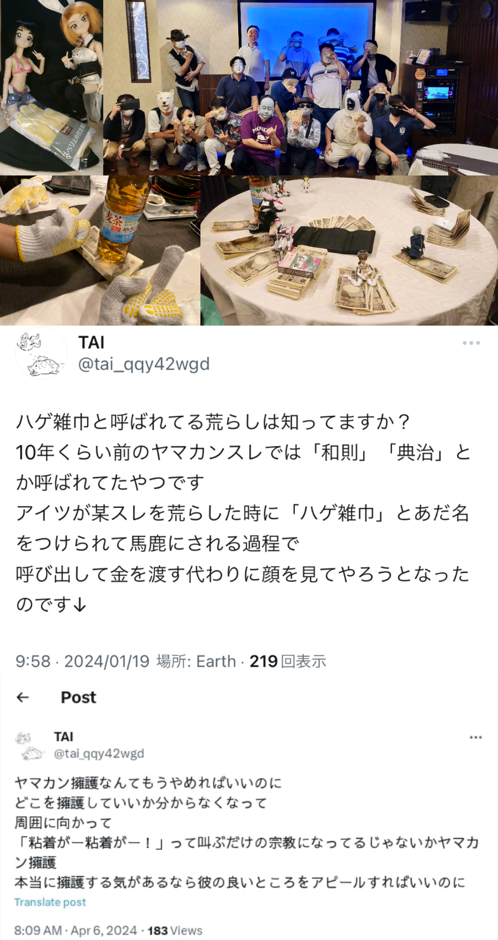Open TAI's small avatar on the second post

[30, 745]
